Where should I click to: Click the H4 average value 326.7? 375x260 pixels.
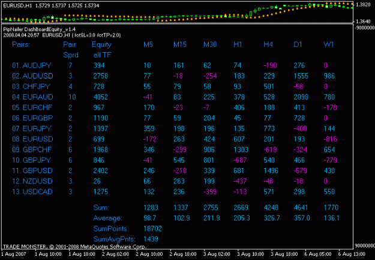[x=272, y=218]
